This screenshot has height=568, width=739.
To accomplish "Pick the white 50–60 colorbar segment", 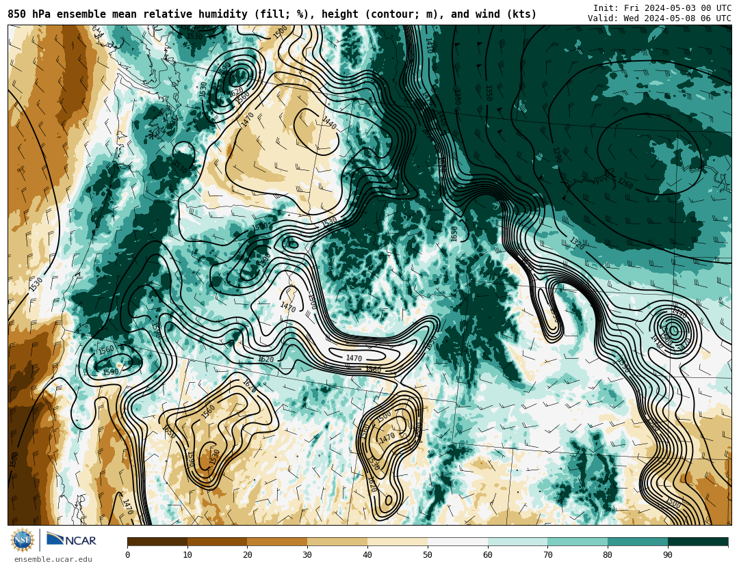I will tap(458, 542).
